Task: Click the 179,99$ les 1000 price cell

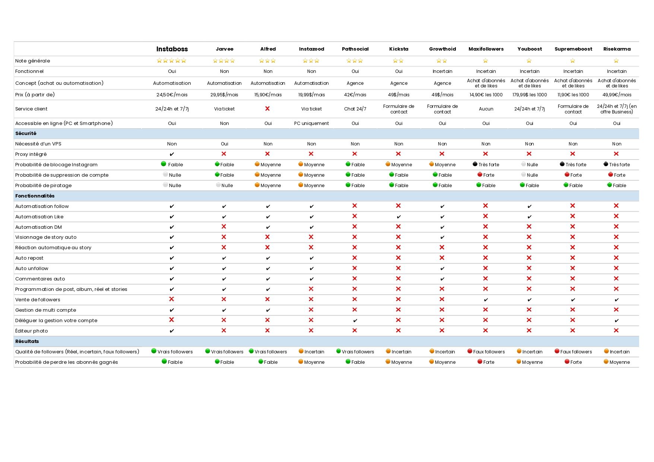Action: [530, 95]
